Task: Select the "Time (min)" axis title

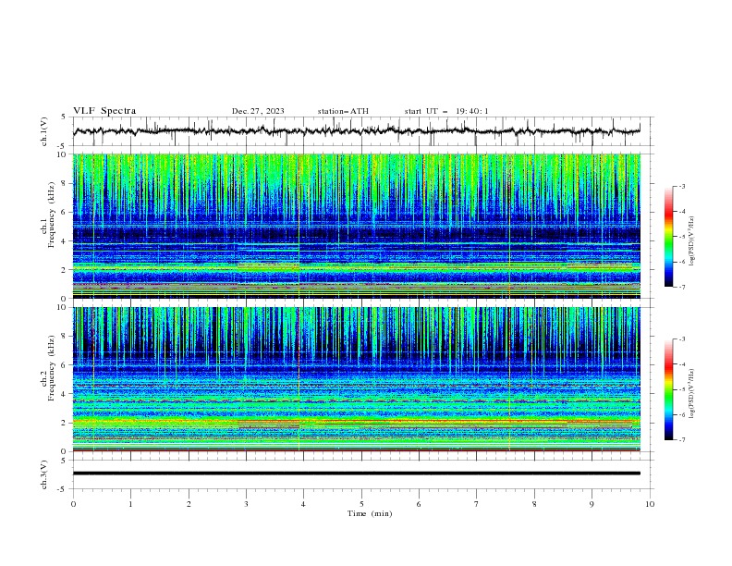Action: tap(370, 513)
